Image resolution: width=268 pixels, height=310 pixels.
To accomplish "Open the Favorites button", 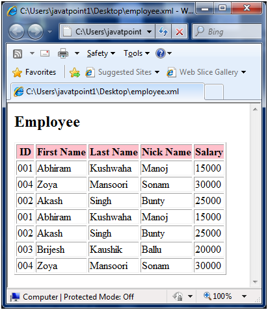I will pos(34,72).
